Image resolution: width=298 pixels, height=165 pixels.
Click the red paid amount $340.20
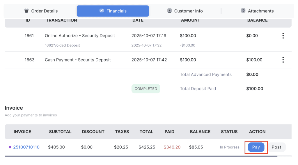point(172,147)
